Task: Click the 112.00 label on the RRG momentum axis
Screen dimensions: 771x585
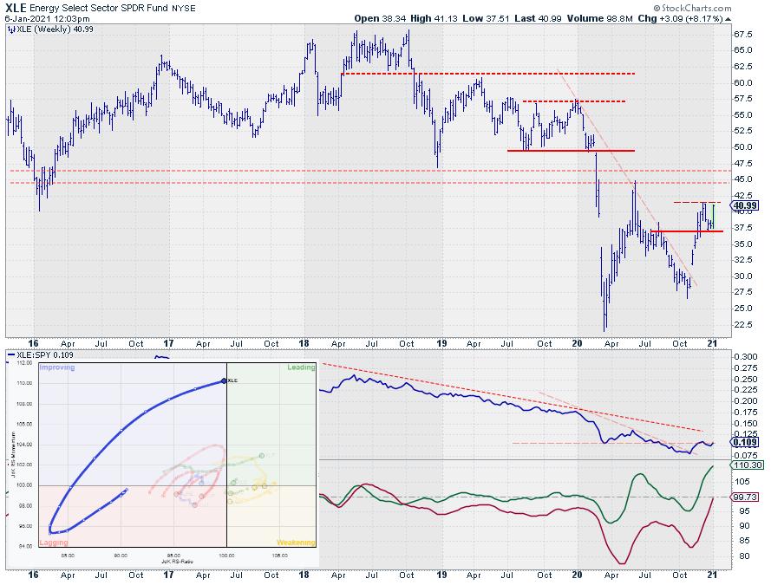Action: (24, 363)
